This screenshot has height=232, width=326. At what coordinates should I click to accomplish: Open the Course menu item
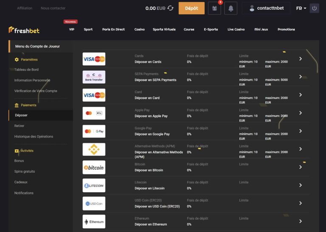[x=189, y=30]
